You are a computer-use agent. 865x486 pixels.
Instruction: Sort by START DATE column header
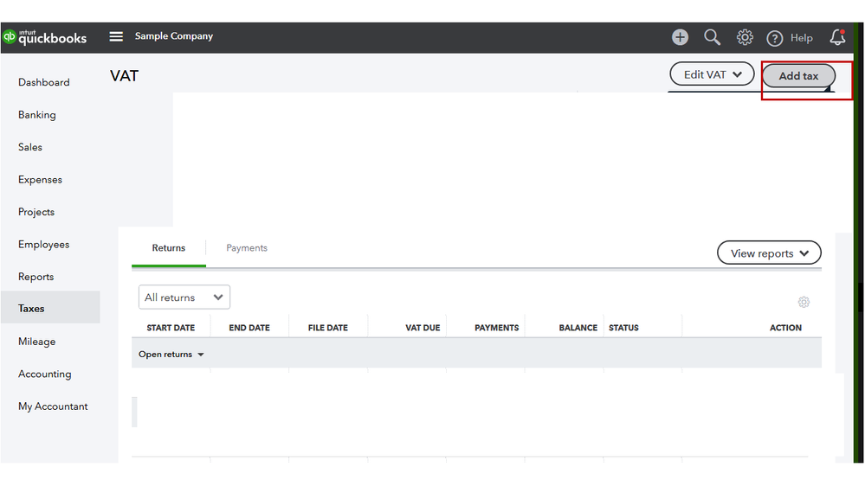171,327
